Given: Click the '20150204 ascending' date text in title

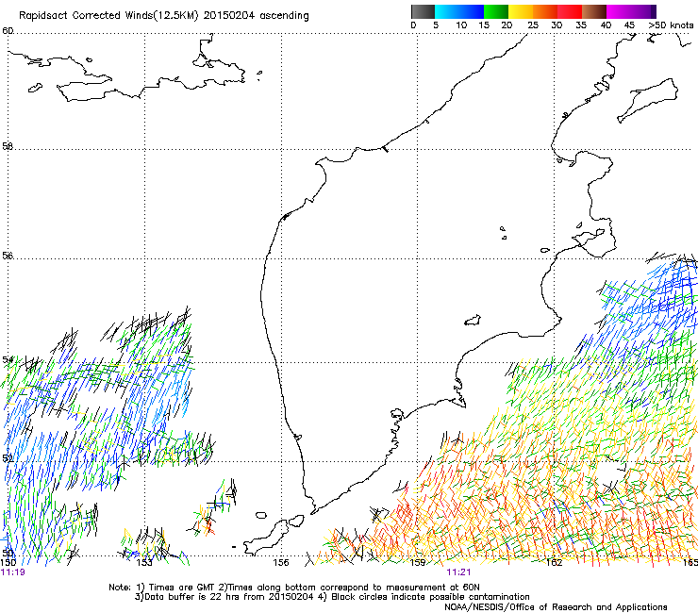Looking at the screenshot, I should (256, 16).
